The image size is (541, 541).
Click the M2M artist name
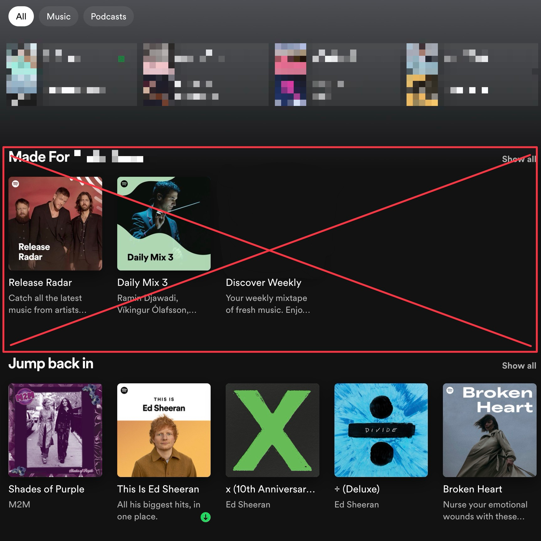click(19, 504)
